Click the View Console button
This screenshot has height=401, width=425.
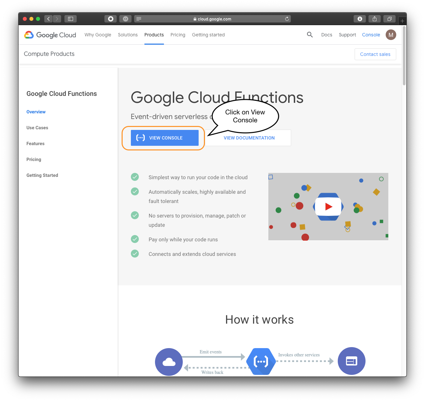tap(165, 138)
